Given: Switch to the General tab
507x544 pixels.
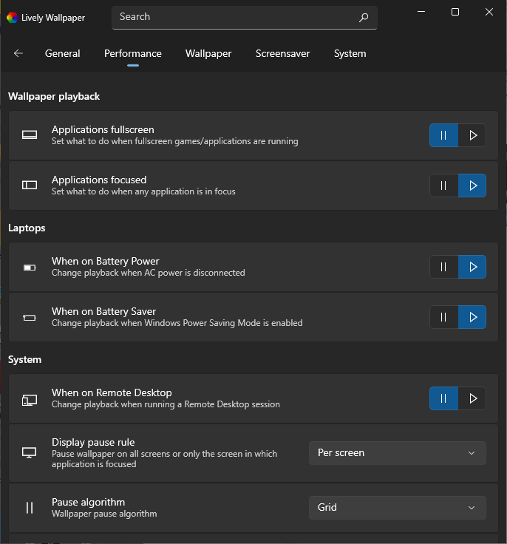Looking at the screenshot, I should point(62,53).
